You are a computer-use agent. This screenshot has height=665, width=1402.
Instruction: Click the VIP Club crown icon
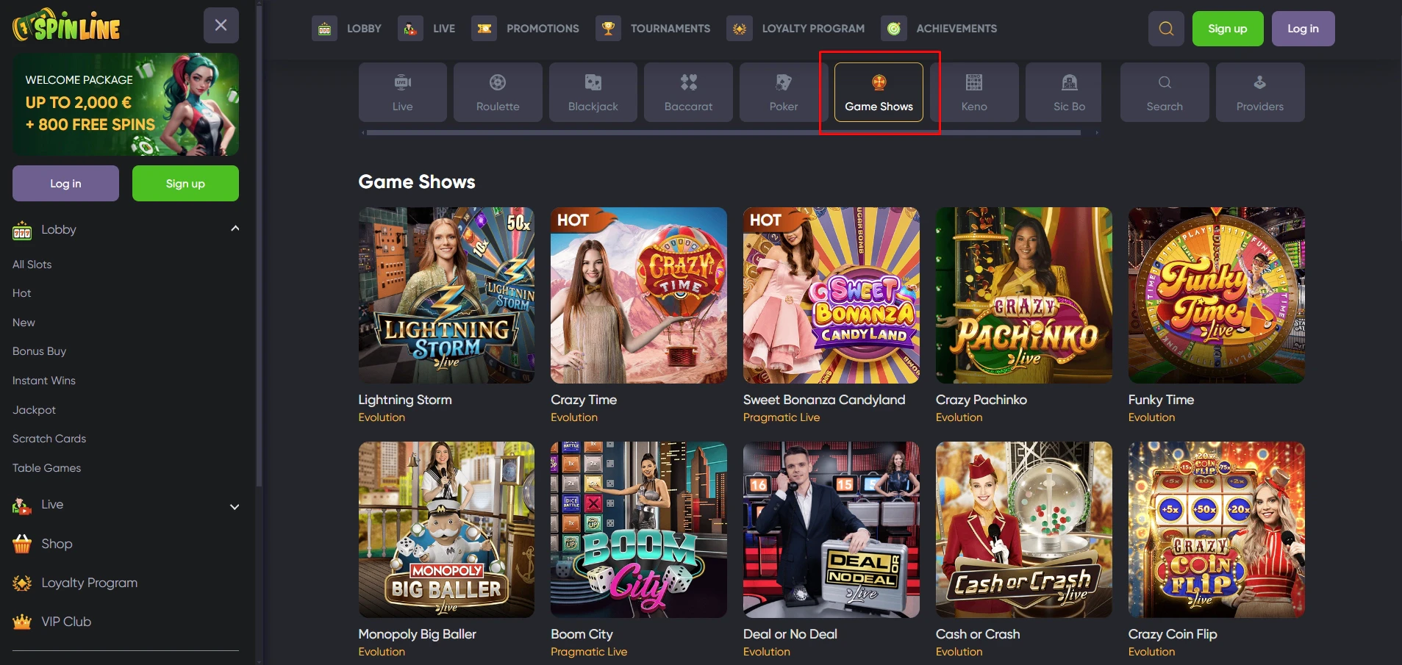22,622
